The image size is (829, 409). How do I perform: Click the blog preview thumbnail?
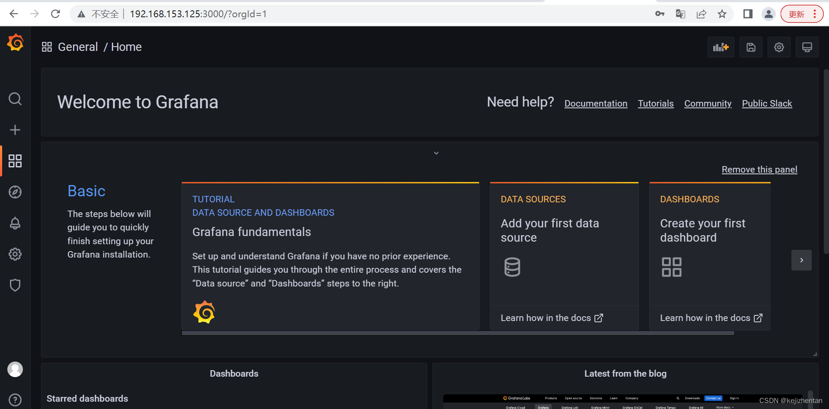(x=622, y=402)
